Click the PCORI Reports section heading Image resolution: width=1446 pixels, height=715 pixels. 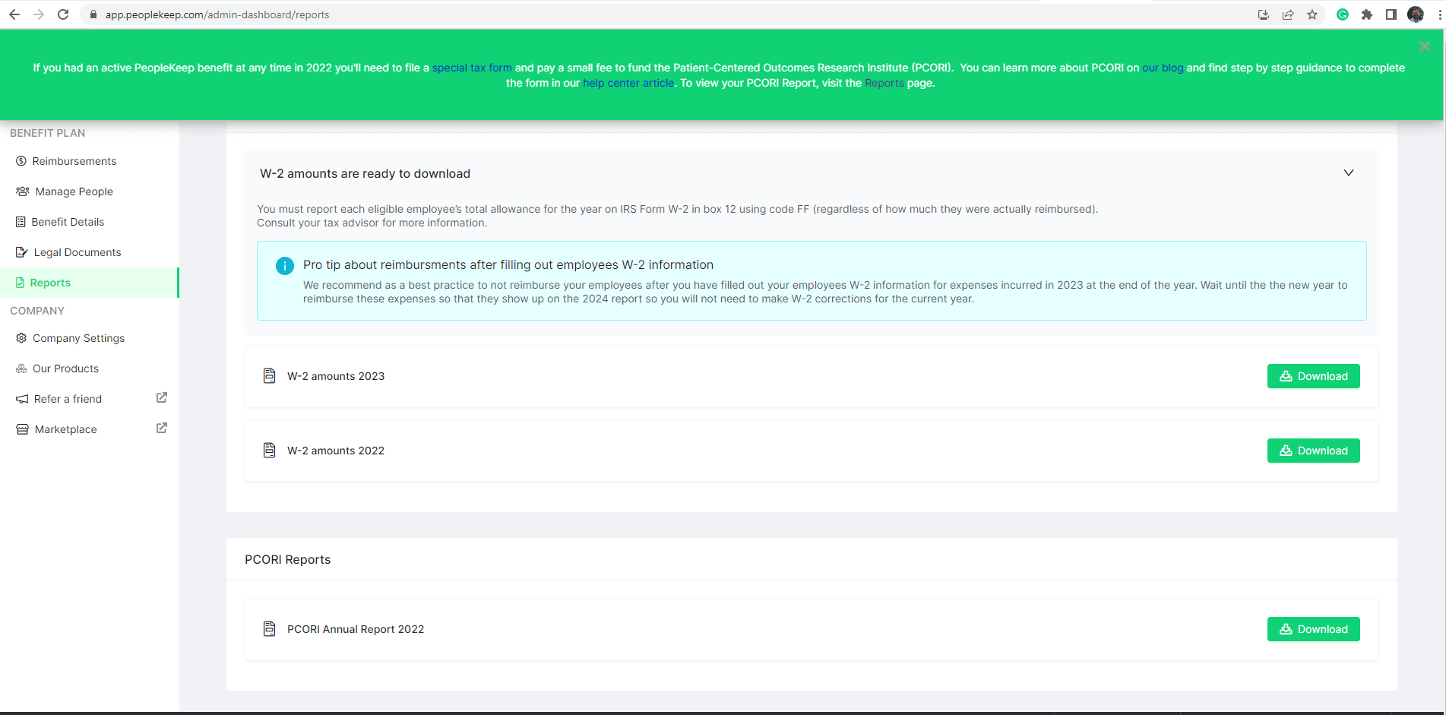coord(288,559)
